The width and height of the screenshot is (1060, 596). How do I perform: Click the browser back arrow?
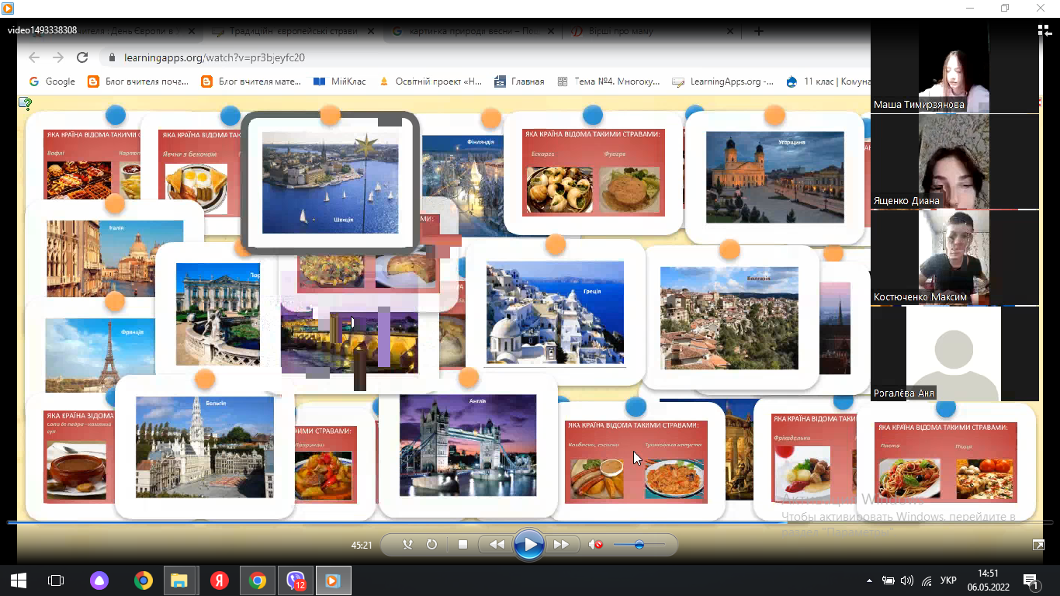click(33, 57)
